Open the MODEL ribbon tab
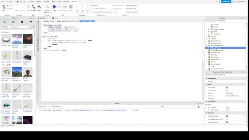Viewport: 249px width, 140px height. (x=39, y=2)
